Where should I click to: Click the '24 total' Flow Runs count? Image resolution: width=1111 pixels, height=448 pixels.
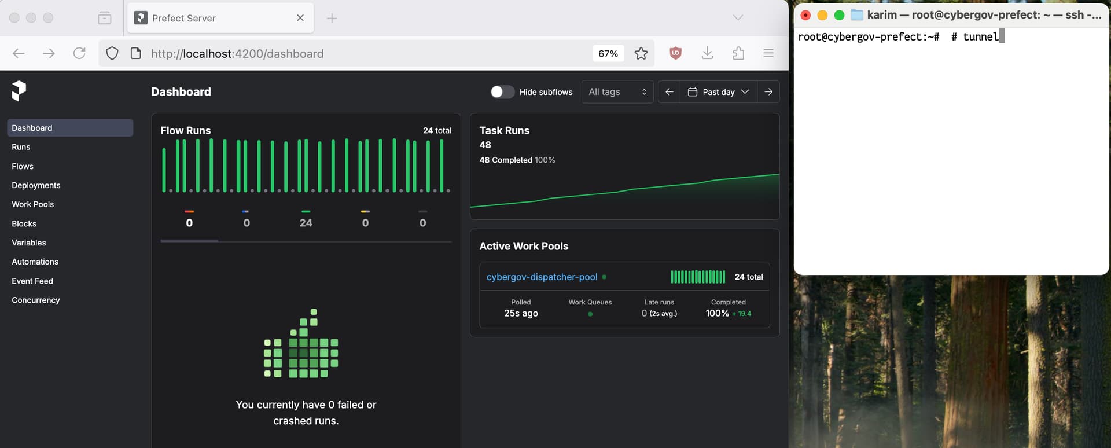coord(437,130)
